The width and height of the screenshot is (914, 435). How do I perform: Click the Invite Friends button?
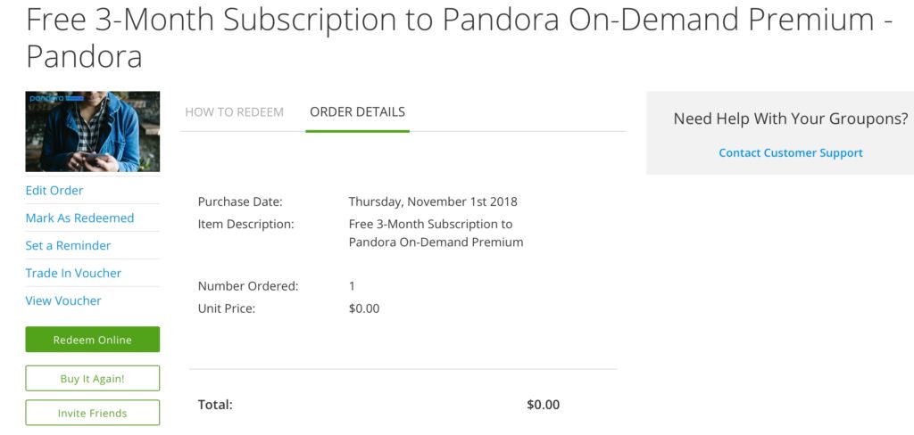[x=92, y=413]
